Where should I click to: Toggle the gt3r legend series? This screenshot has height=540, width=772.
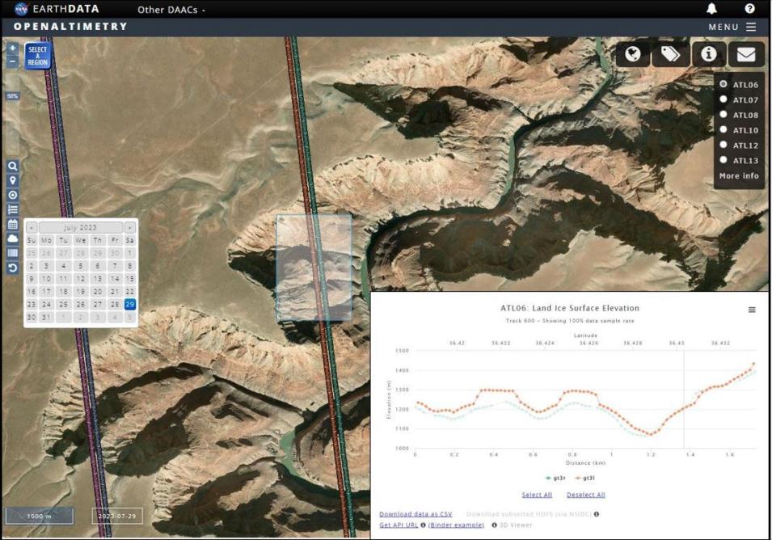click(556, 478)
